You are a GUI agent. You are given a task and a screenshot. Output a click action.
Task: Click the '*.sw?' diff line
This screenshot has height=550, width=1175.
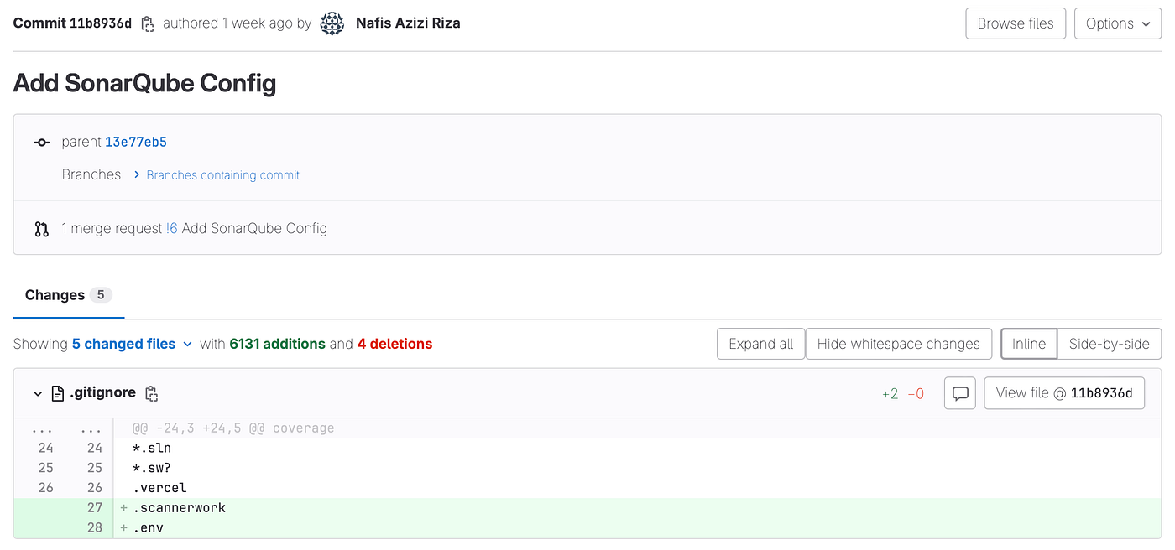[637, 468]
